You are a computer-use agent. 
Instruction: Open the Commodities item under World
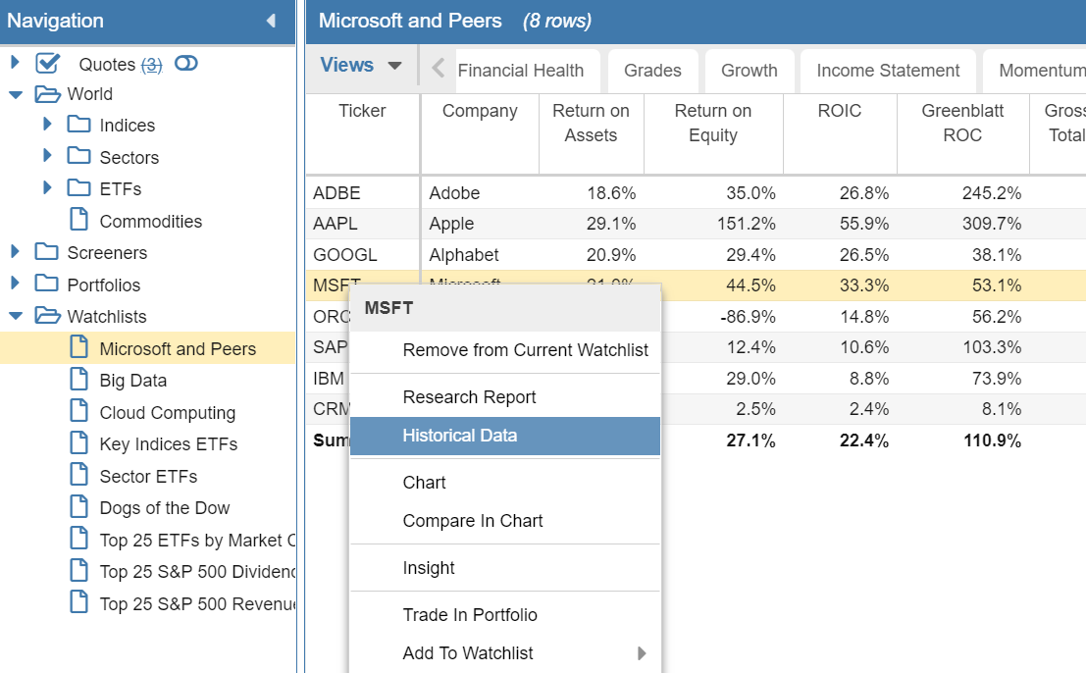tap(151, 222)
